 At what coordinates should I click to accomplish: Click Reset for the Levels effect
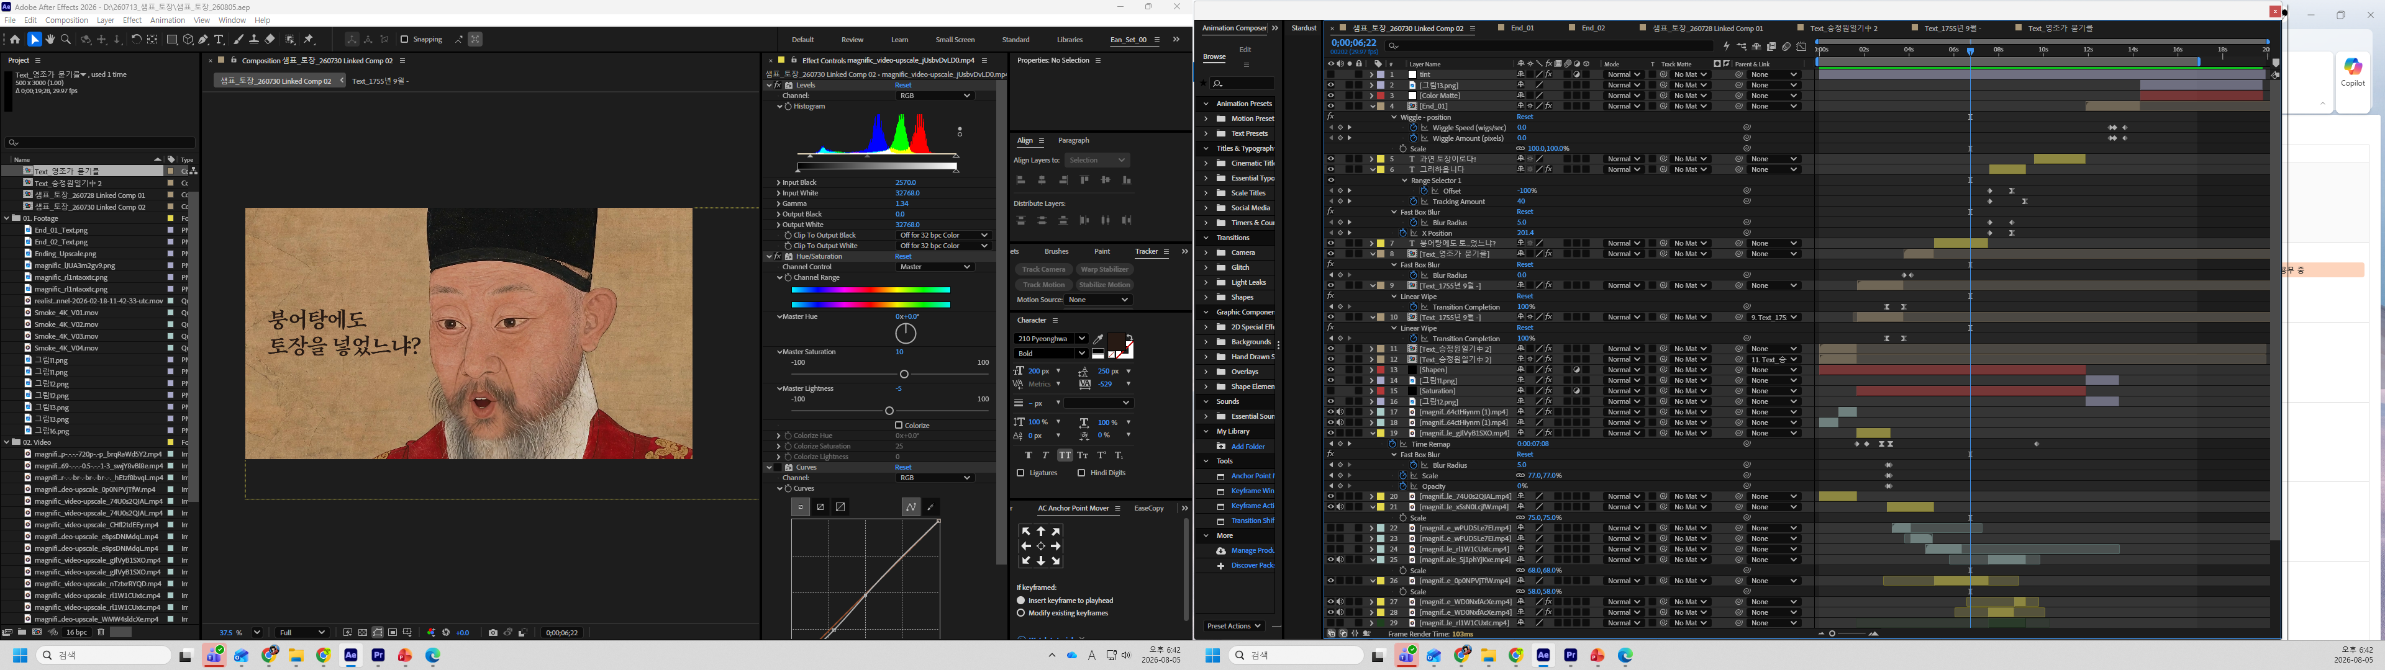(902, 85)
